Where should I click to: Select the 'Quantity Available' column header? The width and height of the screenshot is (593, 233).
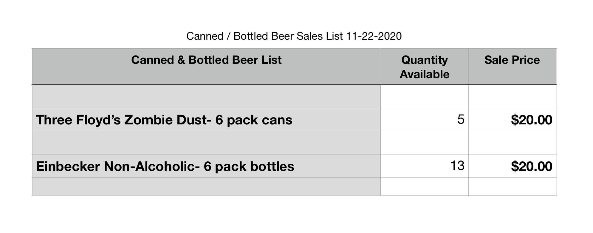425,67
